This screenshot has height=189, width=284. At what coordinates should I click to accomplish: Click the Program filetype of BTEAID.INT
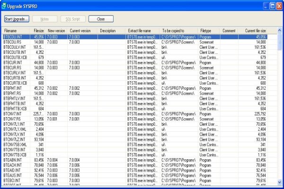click(x=205, y=171)
